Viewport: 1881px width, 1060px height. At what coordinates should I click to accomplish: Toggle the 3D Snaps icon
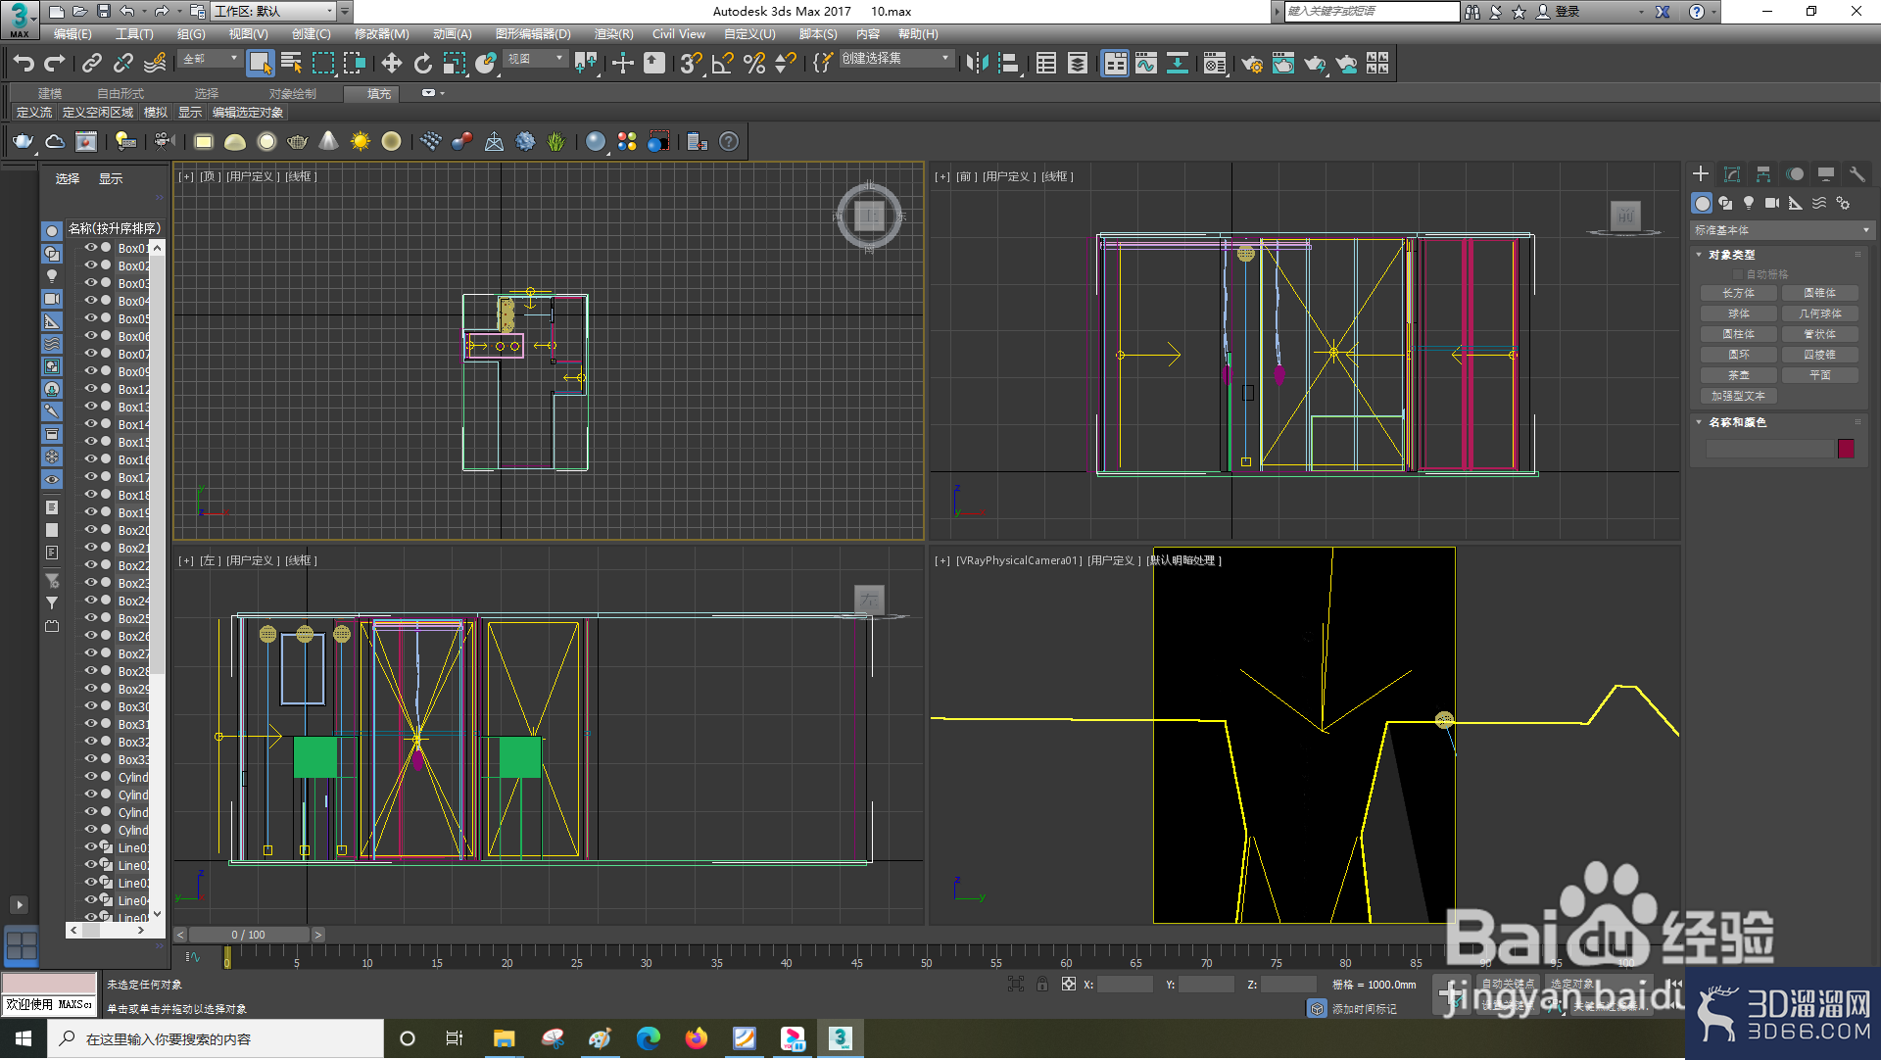click(x=691, y=64)
